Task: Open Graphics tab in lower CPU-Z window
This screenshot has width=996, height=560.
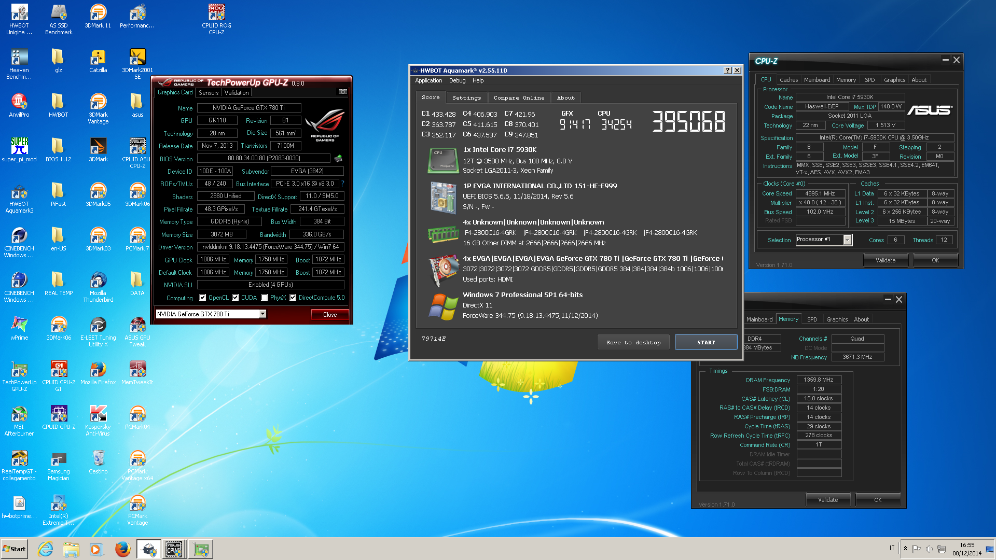Action: [837, 319]
